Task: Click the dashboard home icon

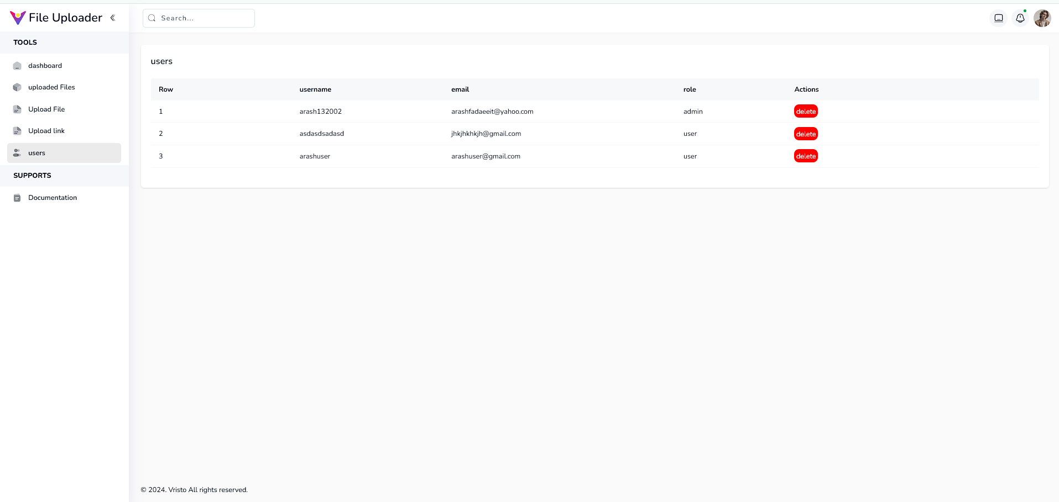Action: [x=17, y=66]
